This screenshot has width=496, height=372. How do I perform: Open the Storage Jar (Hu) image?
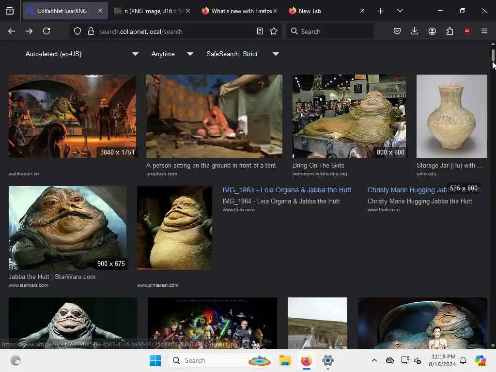[x=452, y=116]
